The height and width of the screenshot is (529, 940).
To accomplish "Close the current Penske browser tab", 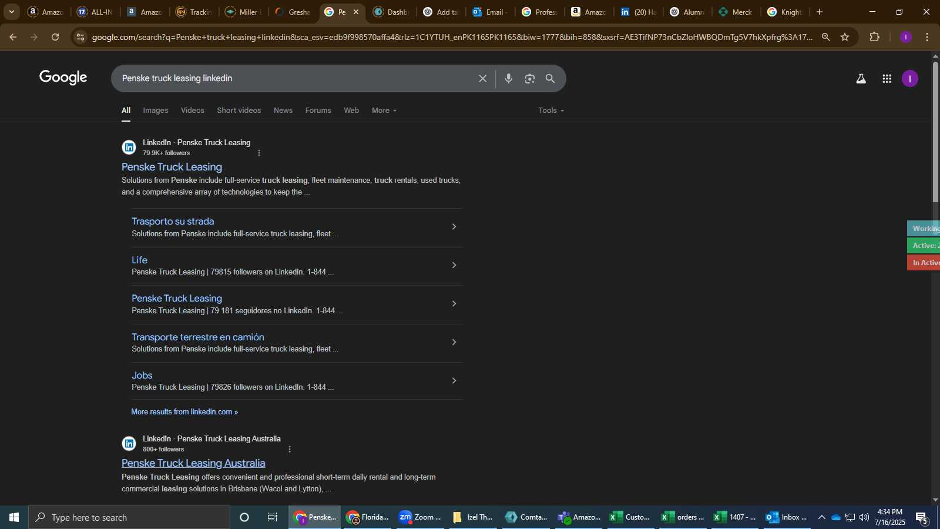I will click(x=356, y=12).
